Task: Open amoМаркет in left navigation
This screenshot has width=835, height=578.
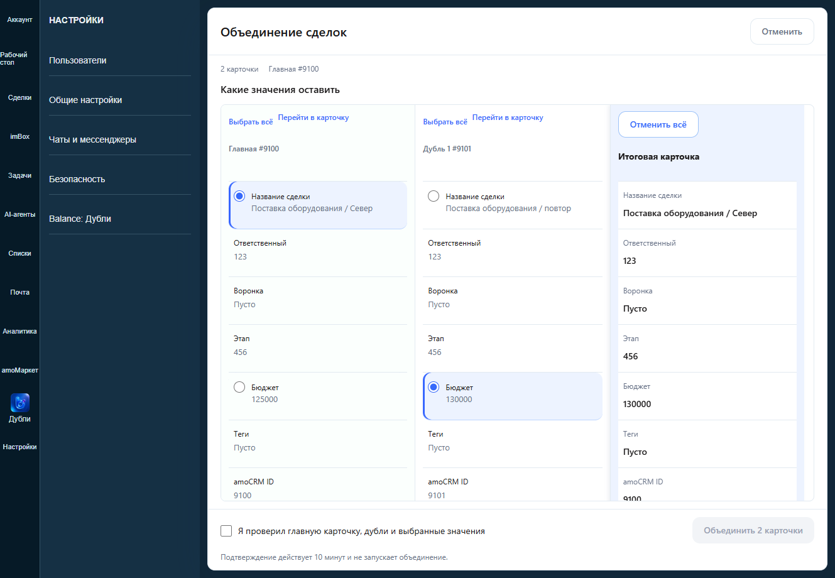Action: coord(19,370)
